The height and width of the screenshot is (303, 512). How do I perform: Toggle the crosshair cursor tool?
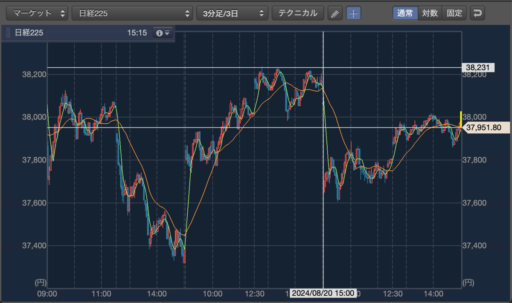353,13
